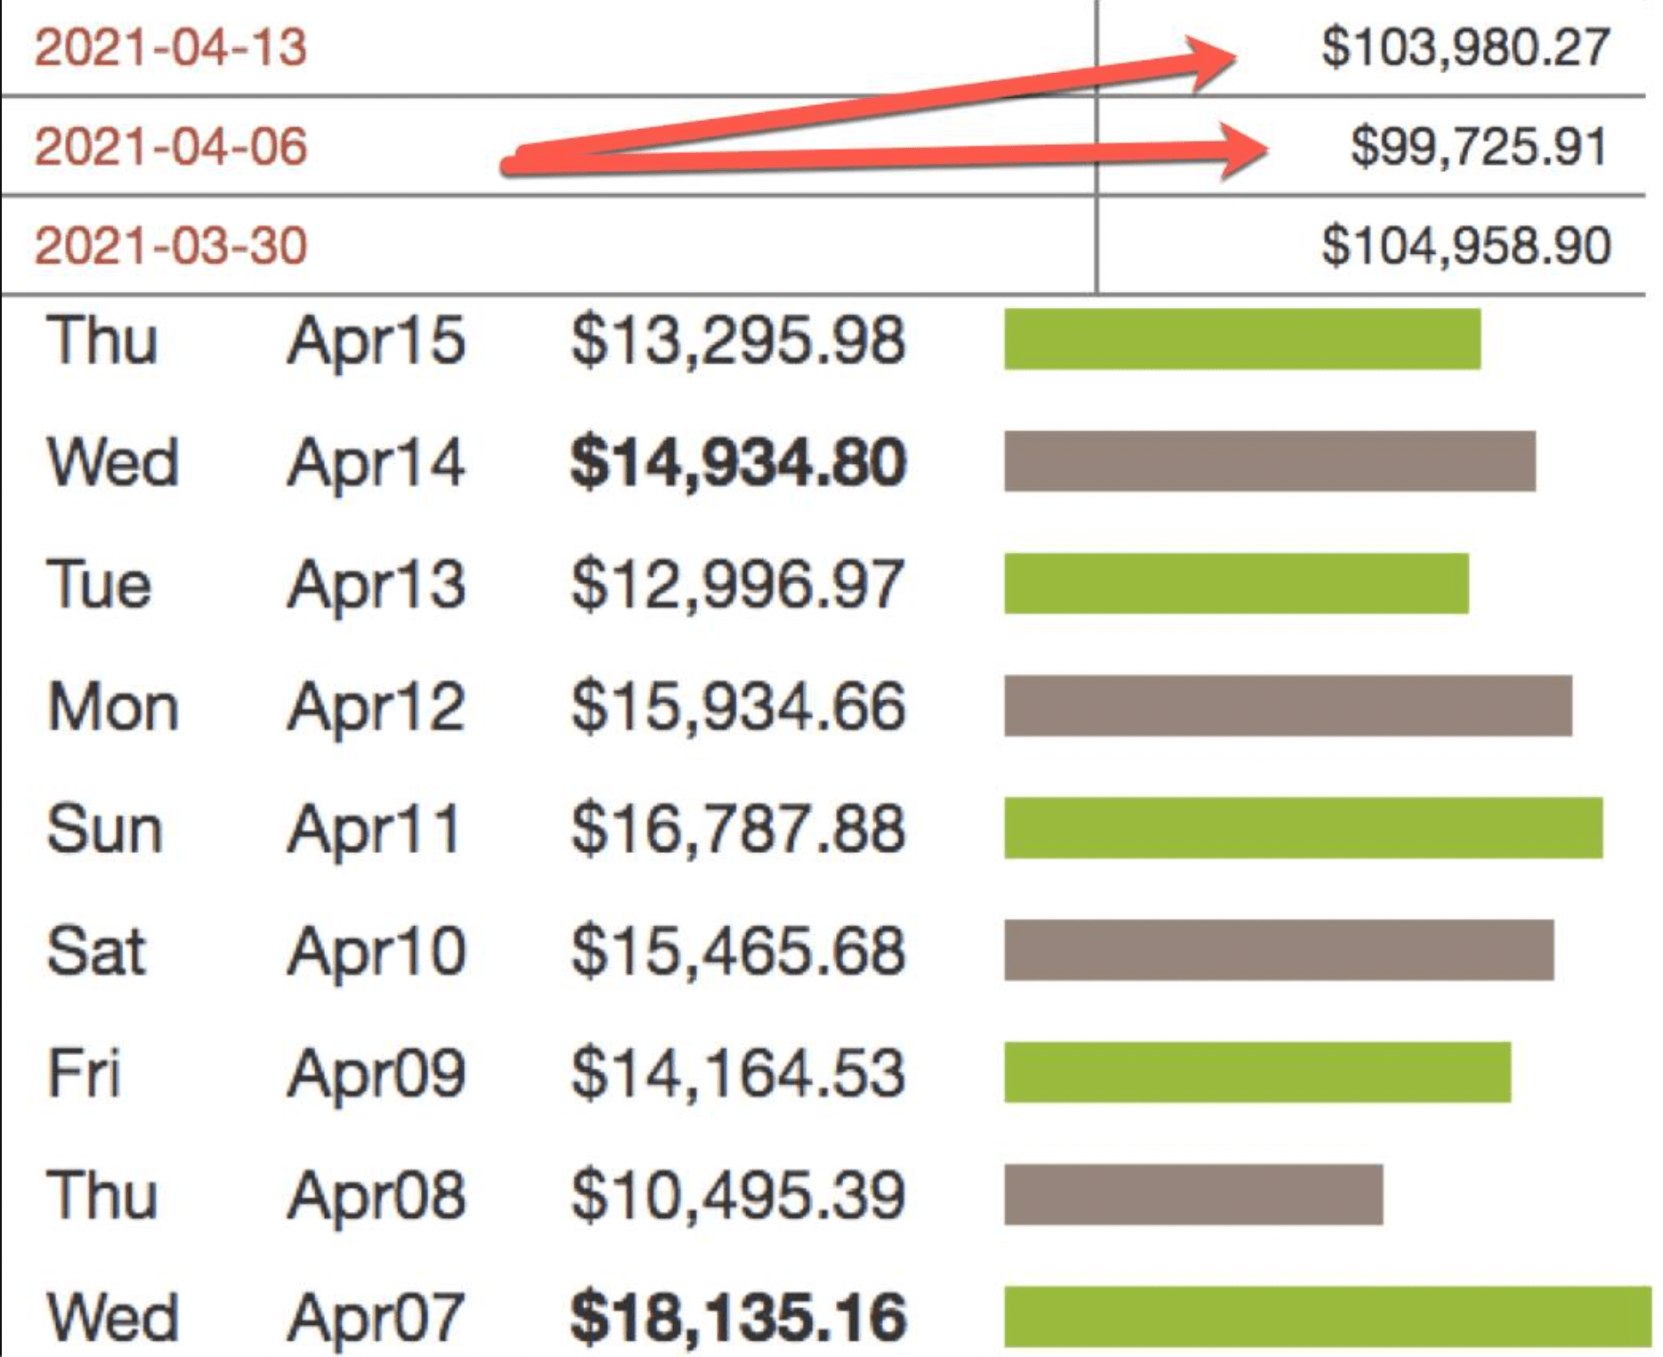Click the gray bar for Sat Apr10

1279,950
